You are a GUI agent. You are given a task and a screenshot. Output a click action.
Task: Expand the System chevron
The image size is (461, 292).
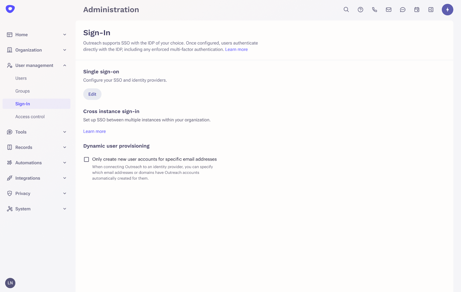(65, 209)
